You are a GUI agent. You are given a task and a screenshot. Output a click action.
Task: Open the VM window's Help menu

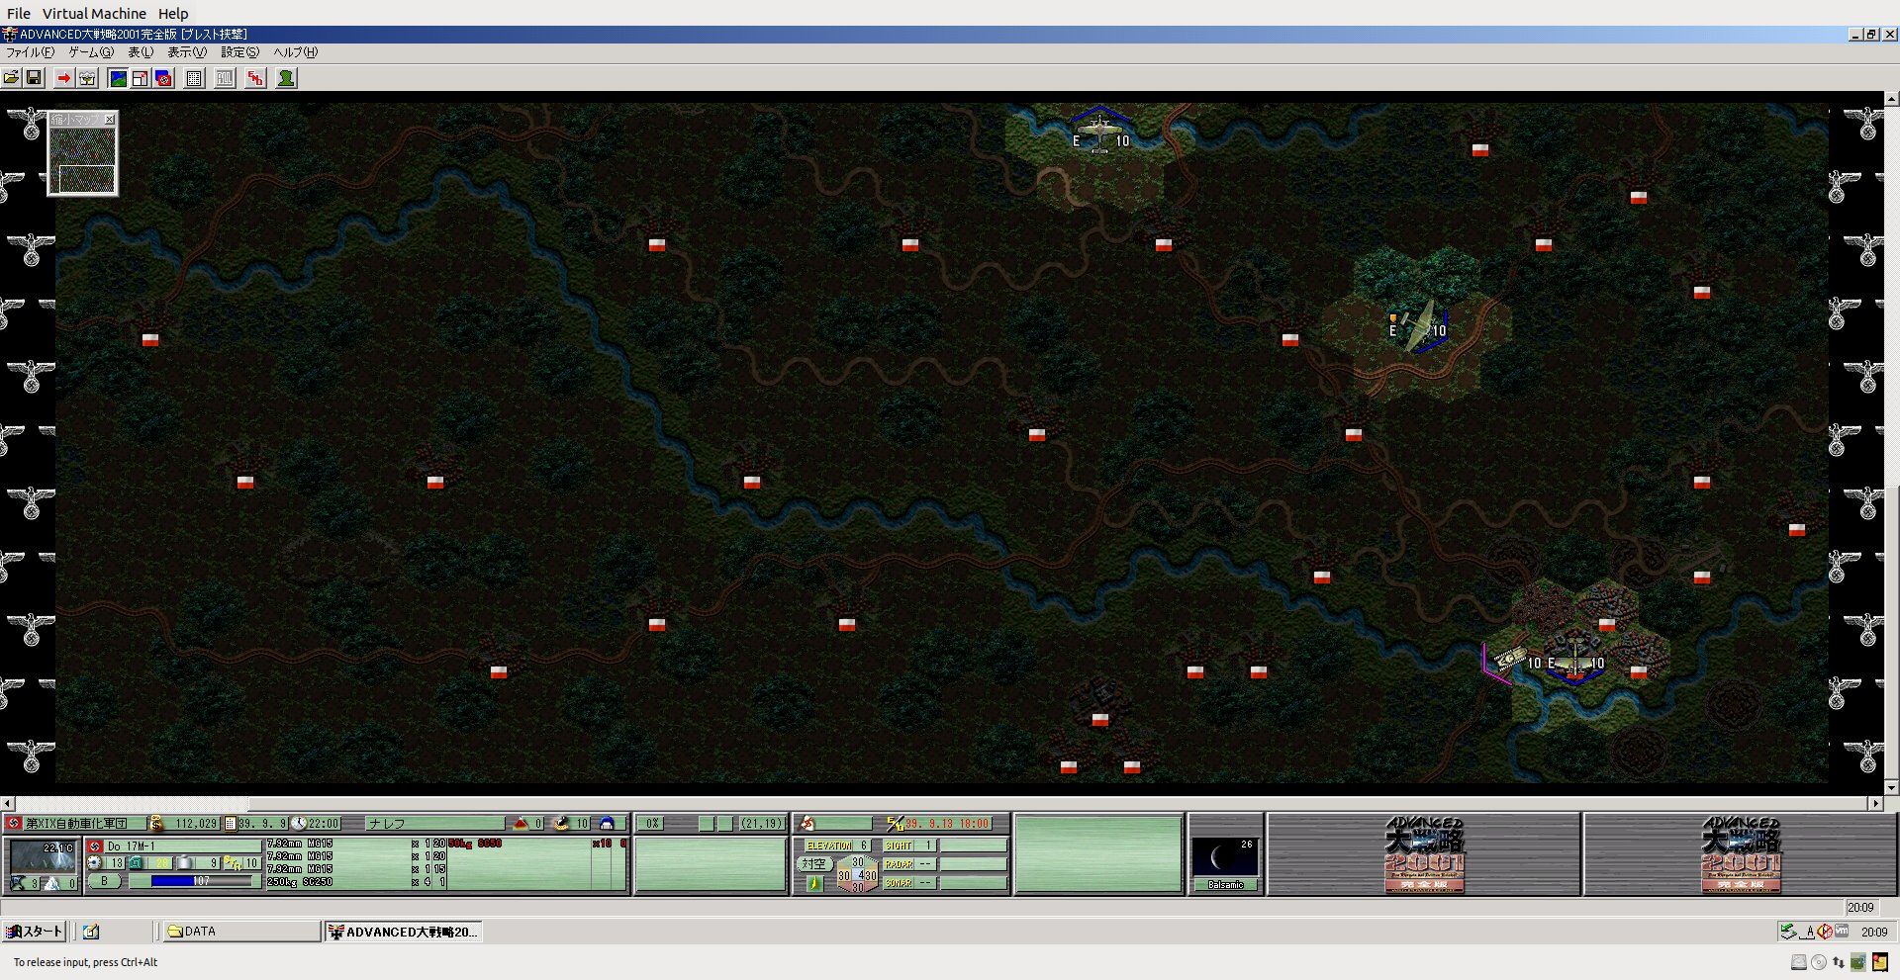(173, 14)
